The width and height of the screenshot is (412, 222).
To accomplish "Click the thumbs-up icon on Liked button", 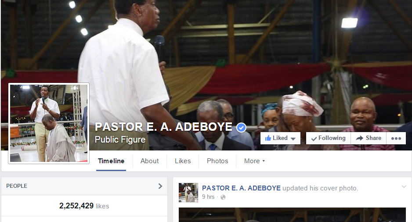I will pyautogui.click(x=268, y=138).
